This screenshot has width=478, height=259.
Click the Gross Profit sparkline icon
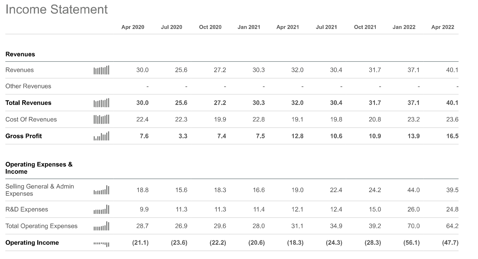tap(101, 136)
